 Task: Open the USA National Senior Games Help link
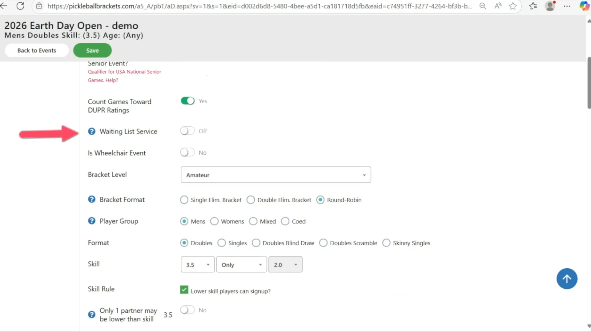(x=112, y=80)
